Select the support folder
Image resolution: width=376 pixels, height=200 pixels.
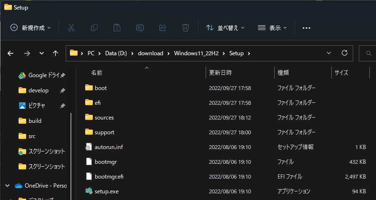[100, 132]
